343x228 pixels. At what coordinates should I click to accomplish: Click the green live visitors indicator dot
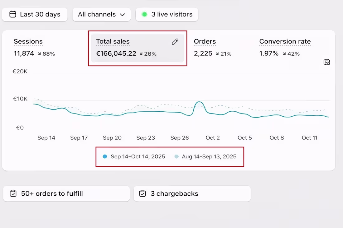(x=144, y=14)
